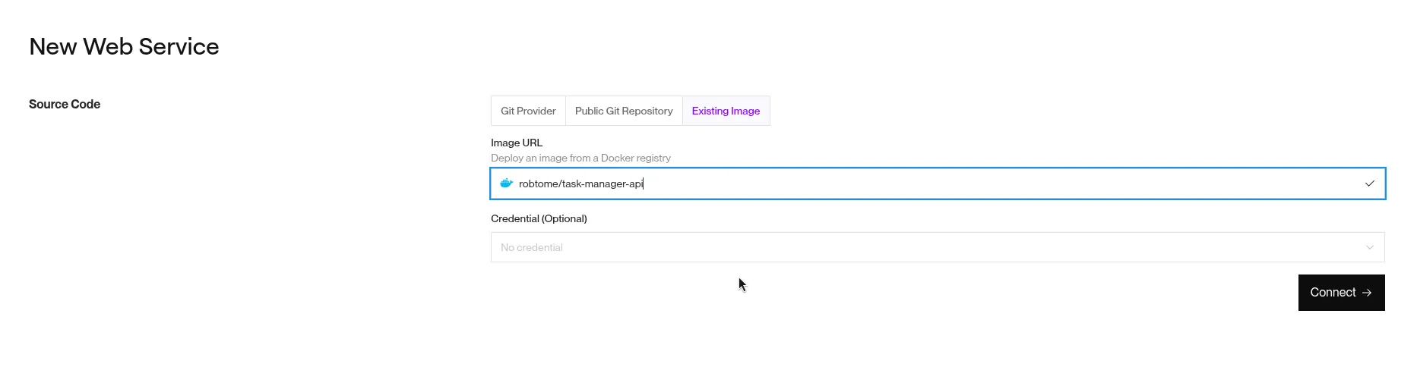Click the No credential placeholder text
This screenshot has width=1417, height=367.
(x=532, y=248)
